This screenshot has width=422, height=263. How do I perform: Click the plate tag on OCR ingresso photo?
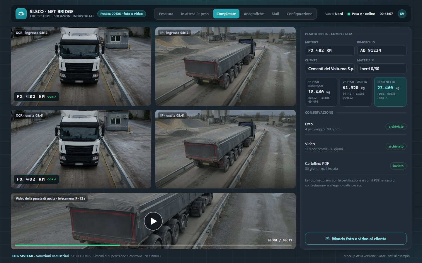pyautogui.click(x=36, y=96)
